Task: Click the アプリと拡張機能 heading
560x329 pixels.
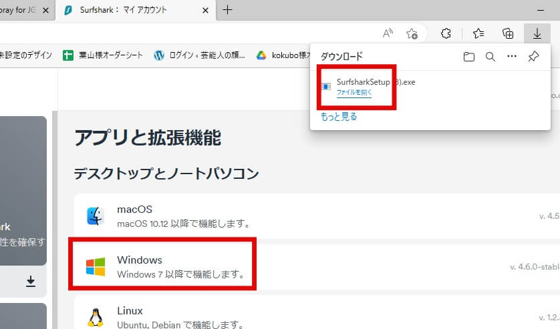Action: click(148, 137)
